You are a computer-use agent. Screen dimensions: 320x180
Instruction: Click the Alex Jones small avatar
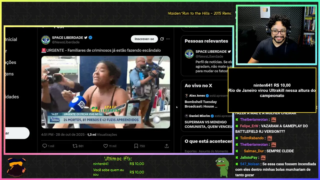coord(186,96)
